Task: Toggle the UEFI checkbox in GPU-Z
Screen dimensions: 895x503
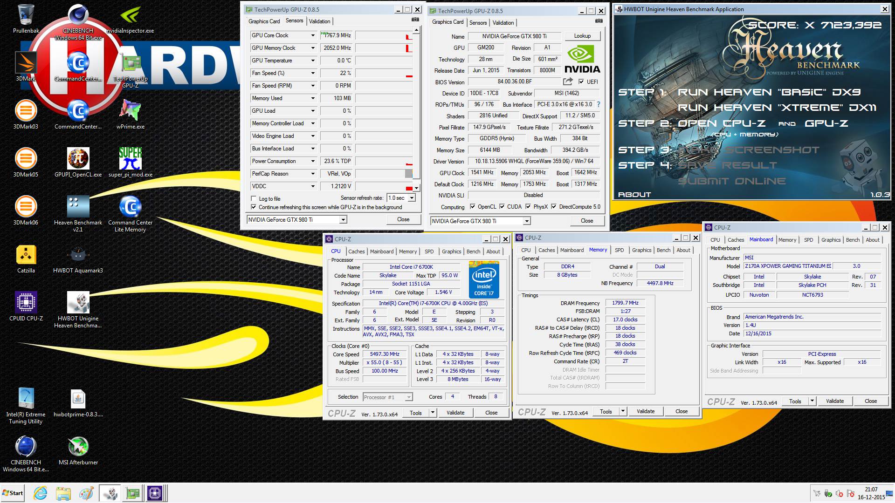Action: click(x=581, y=82)
